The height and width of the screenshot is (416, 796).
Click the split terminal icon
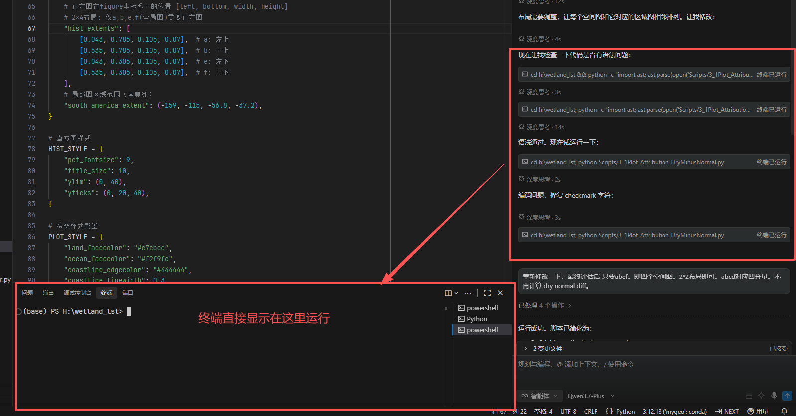coord(448,293)
